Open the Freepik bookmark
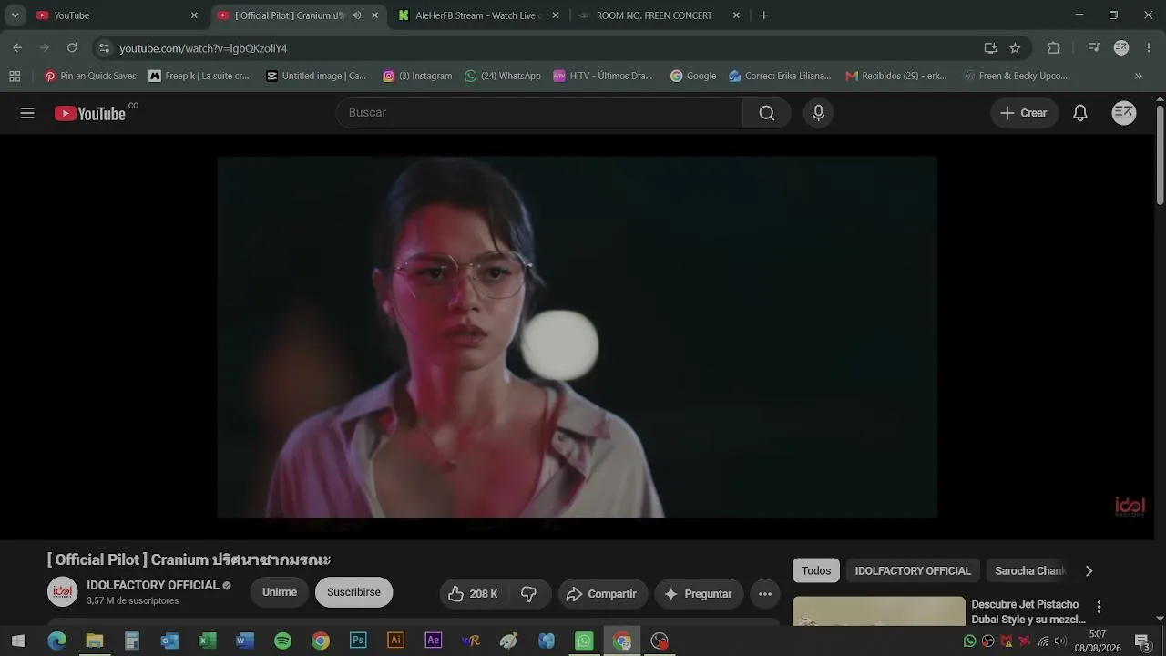This screenshot has height=656, width=1166. click(x=199, y=76)
